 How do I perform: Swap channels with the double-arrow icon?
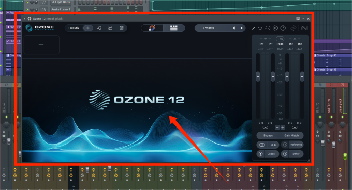[x=273, y=145]
